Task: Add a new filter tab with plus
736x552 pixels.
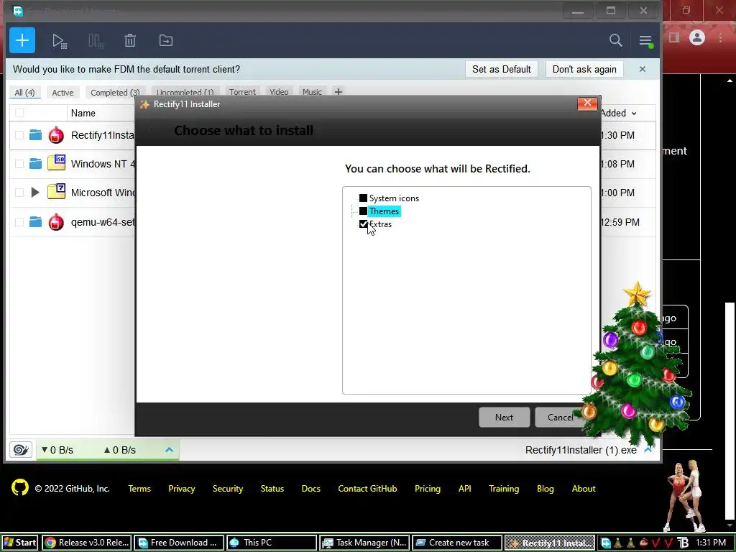Action: tap(338, 92)
